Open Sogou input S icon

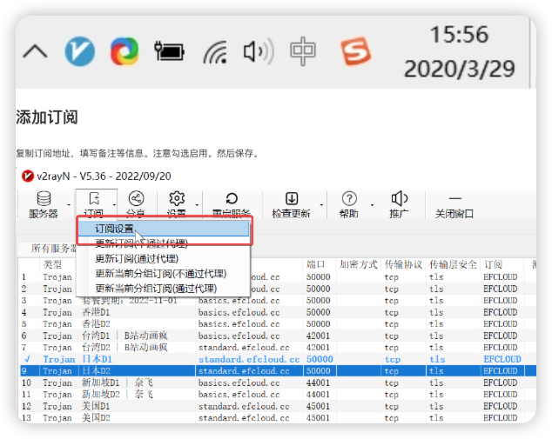355,51
